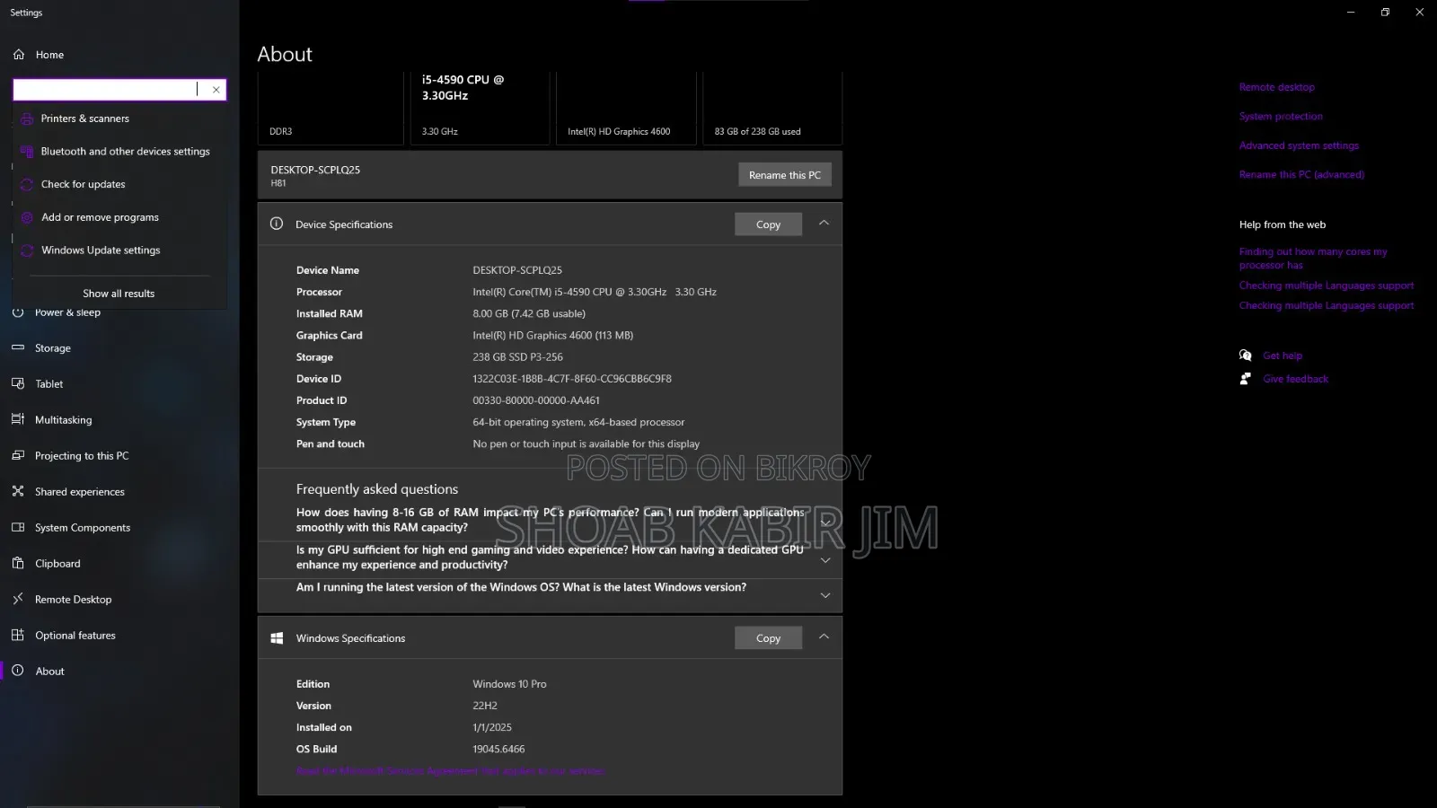Click the Windows logo icon beside Windows Specifications
Screen dimensions: 1437x808
pyautogui.click(x=278, y=638)
